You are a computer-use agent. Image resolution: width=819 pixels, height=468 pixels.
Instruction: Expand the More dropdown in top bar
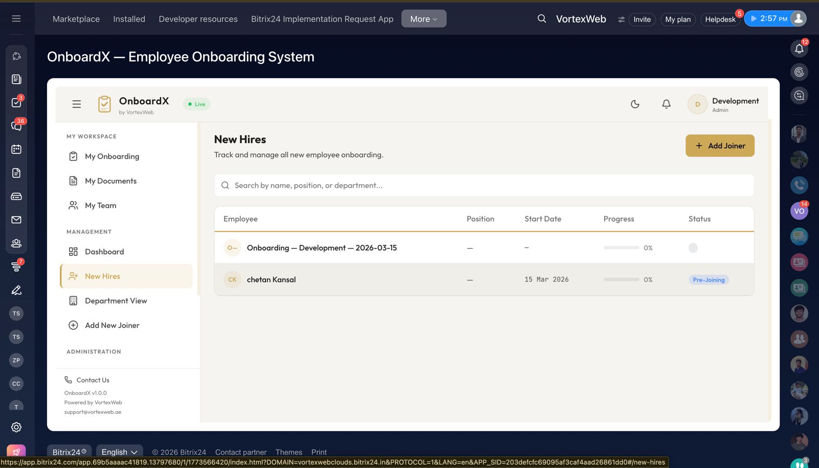[423, 19]
